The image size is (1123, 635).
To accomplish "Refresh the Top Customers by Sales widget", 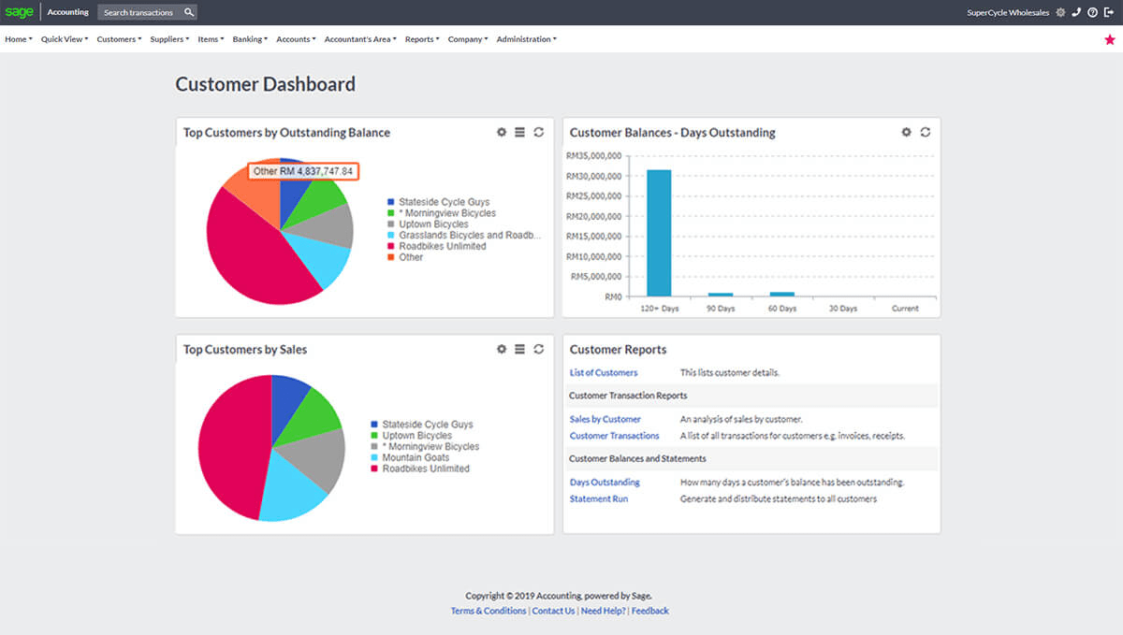I will coord(538,349).
